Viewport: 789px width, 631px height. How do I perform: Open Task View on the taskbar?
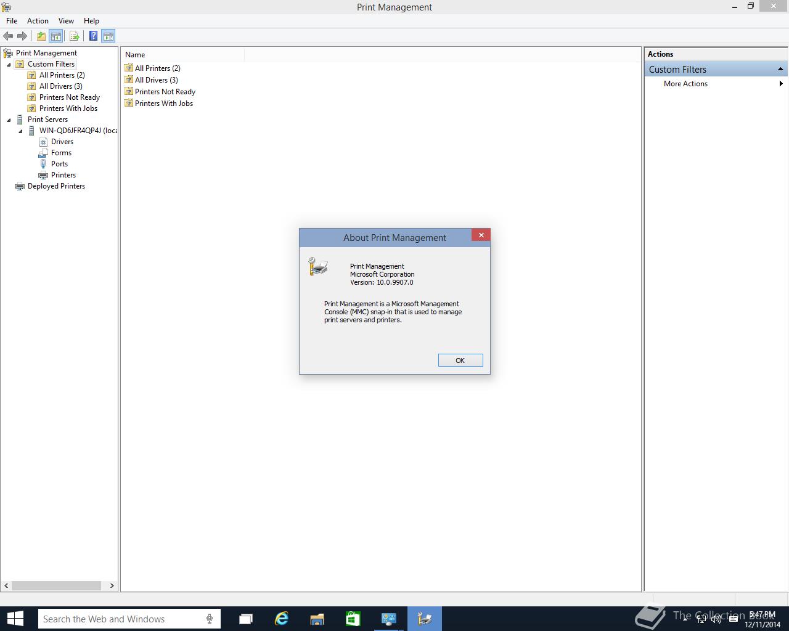[246, 619]
